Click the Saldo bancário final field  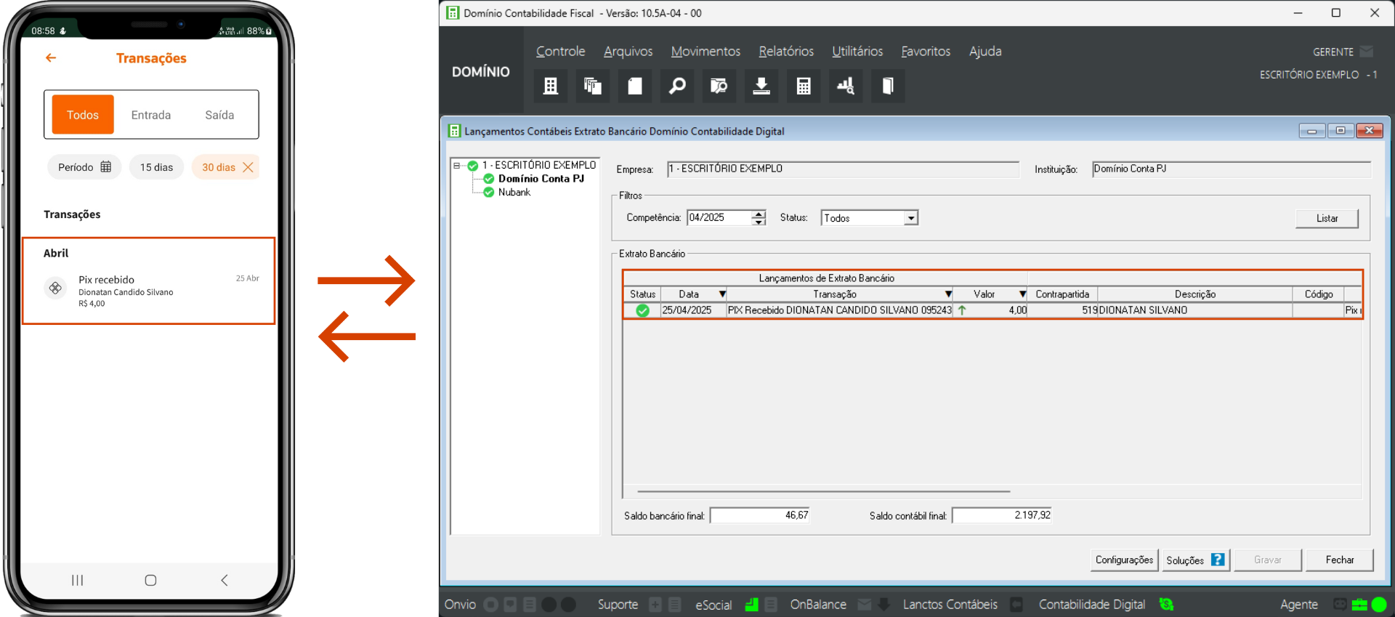pyautogui.click(x=759, y=515)
